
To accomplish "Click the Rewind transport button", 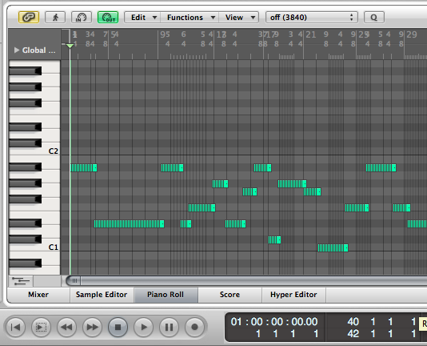I will pyautogui.click(x=66, y=327).
